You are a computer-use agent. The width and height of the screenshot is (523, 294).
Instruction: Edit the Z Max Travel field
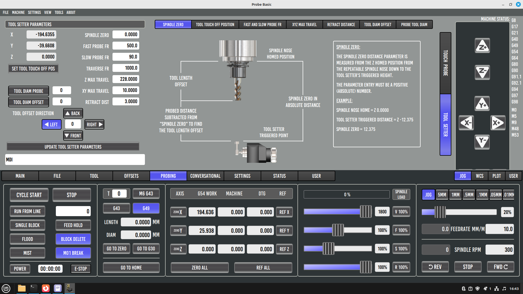tap(126, 79)
